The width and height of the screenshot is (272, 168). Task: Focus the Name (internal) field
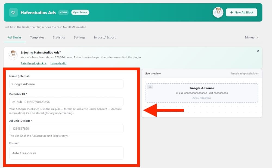coord(66,84)
